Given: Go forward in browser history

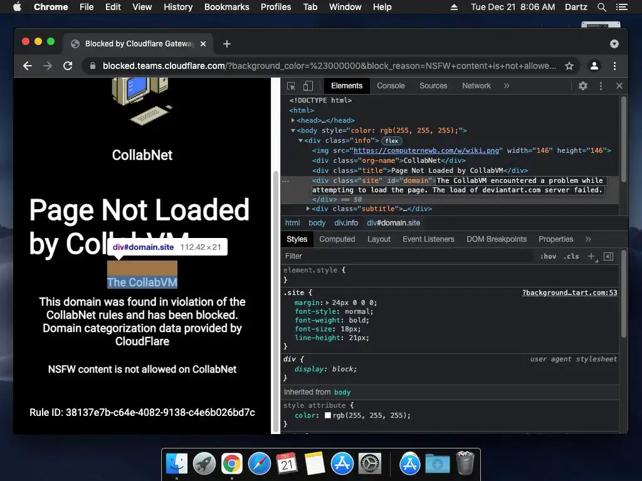Looking at the screenshot, I should tap(48, 66).
